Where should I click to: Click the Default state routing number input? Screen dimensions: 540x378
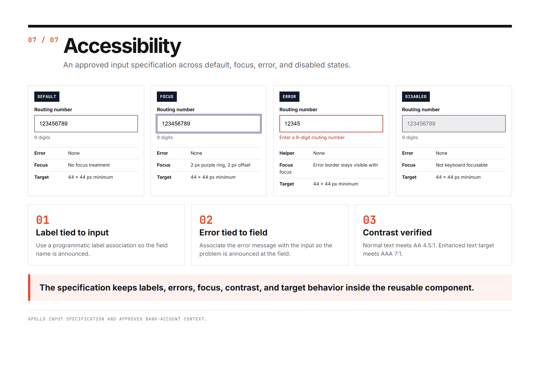[86, 124]
